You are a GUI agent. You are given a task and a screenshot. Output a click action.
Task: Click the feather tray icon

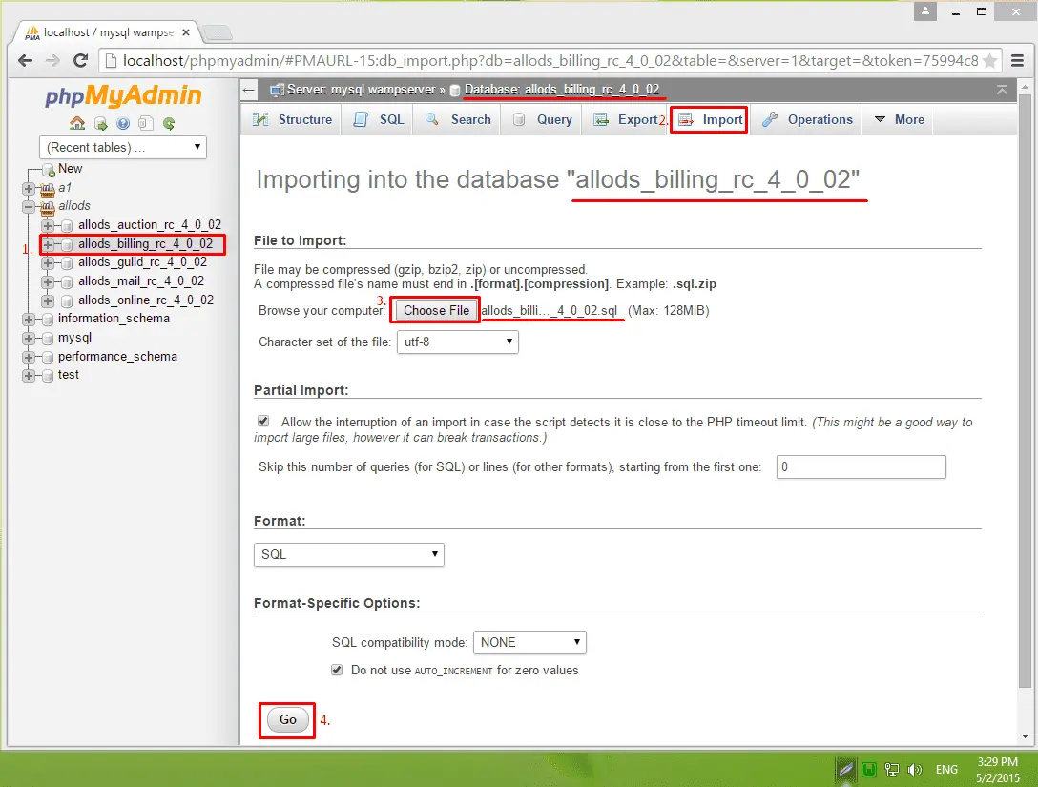[846, 770]
